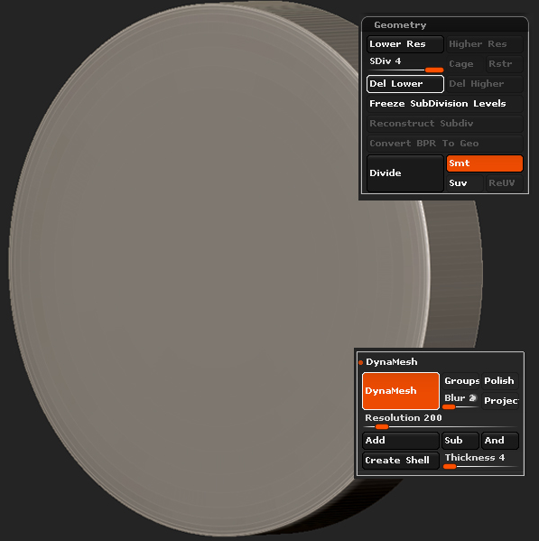Click the Del Lower button
539x541 pixels.
pos(404,84)
